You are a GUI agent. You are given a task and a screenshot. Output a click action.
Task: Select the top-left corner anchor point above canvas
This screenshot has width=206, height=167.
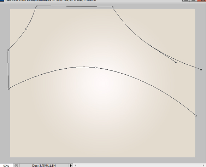[36, 6]
